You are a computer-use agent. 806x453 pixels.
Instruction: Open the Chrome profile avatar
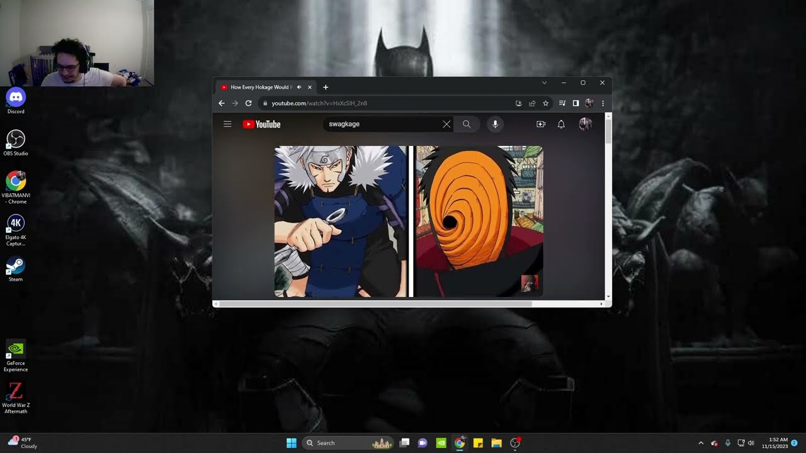[589, 103]
